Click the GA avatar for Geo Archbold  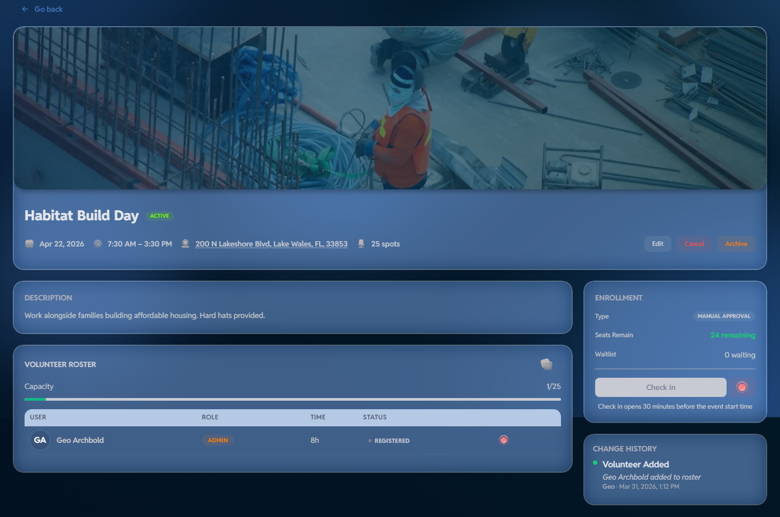coord(40,440)
